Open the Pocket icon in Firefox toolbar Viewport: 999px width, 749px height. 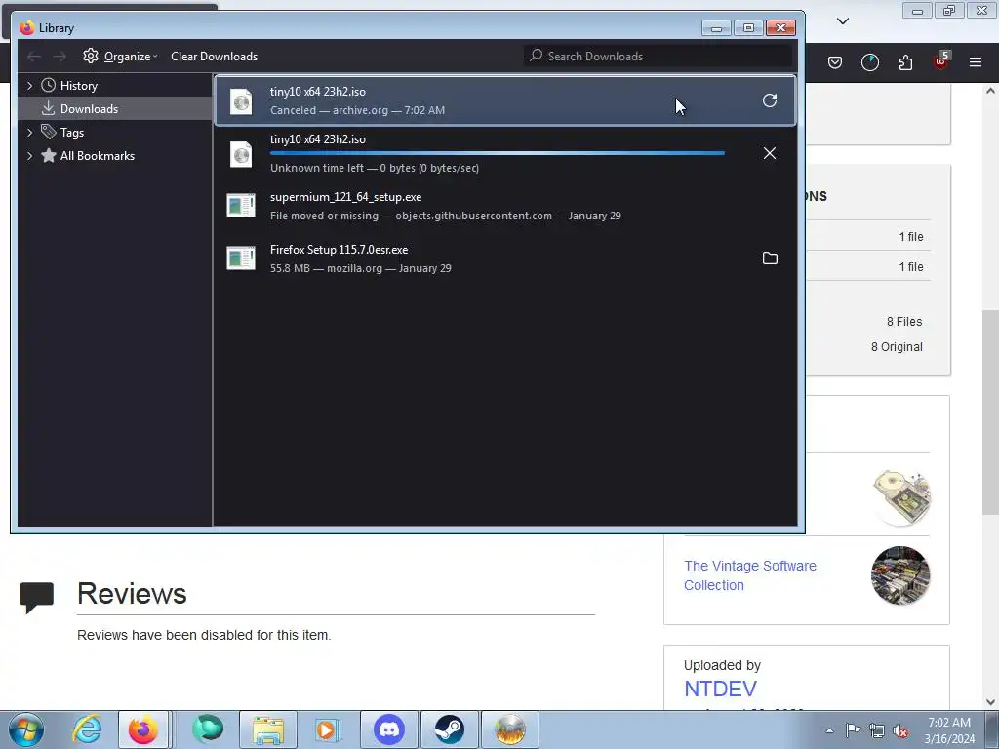click(835, 62)
